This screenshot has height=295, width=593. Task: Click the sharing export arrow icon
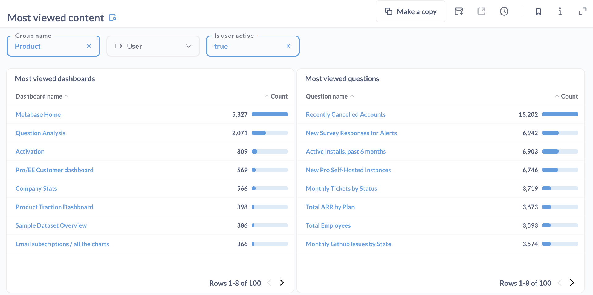(x=482, y=11)
